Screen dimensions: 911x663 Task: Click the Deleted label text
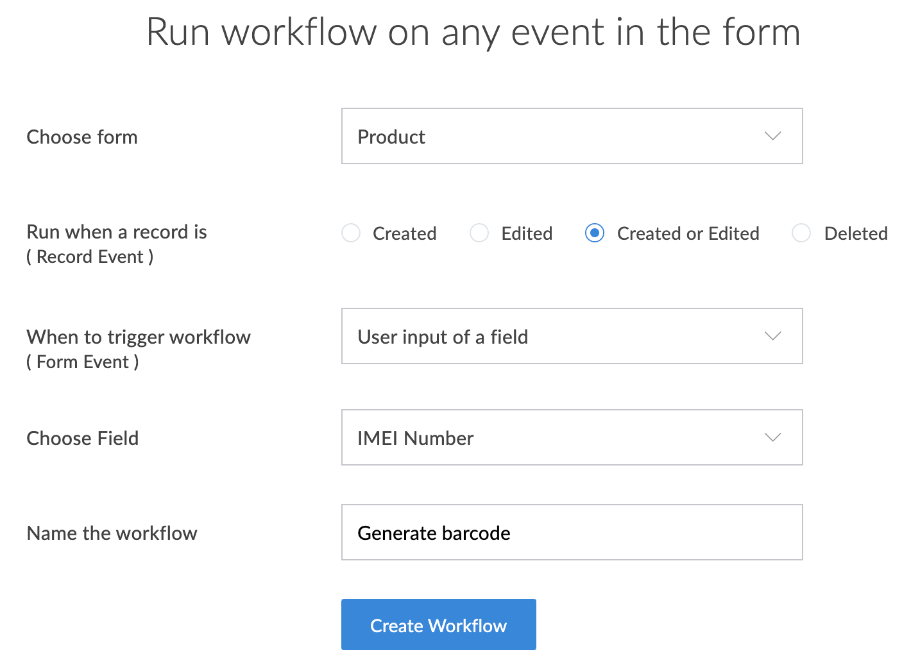(x=856, y=233)
